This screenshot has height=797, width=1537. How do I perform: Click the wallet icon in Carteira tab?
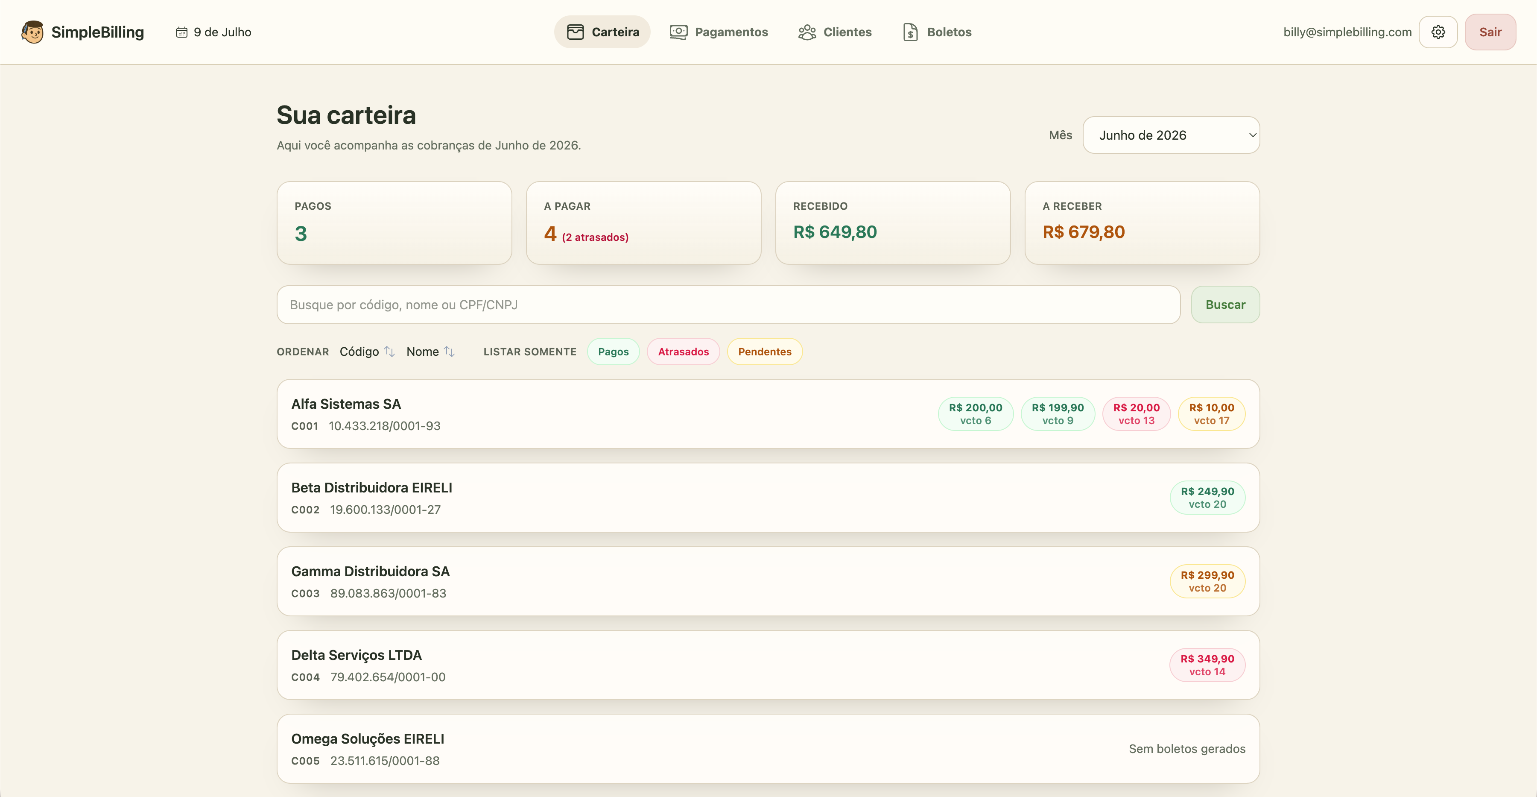pos(575,32)
